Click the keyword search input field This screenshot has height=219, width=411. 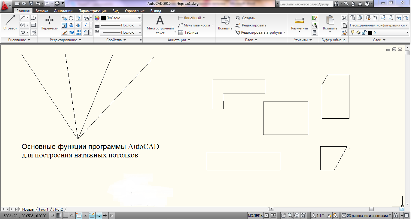pos(305,4)
